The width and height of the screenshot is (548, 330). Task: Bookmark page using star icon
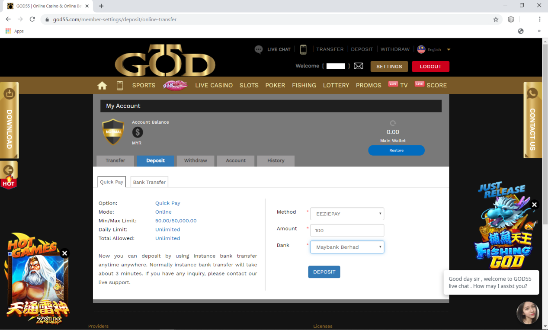[496, 19]
